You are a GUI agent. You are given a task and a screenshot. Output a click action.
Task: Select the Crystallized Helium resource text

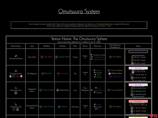99,57
